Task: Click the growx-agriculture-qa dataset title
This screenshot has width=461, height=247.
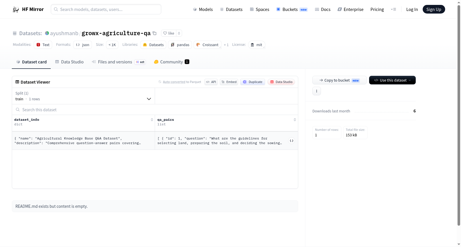Action: click(116, 33)
